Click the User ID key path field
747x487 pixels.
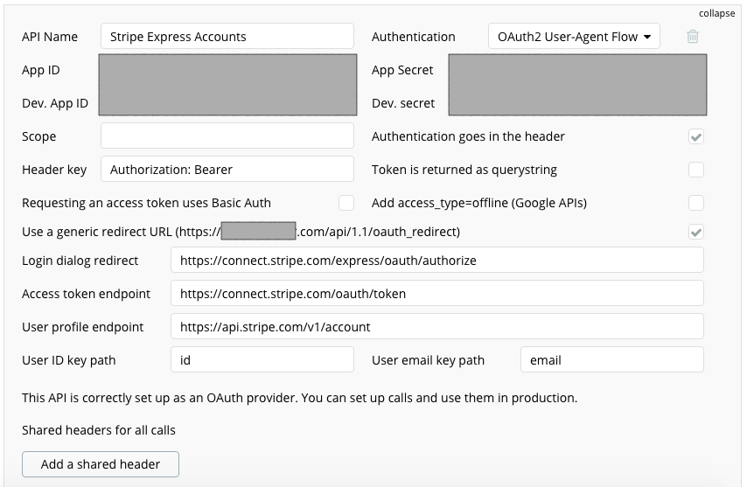pos(262,360)
